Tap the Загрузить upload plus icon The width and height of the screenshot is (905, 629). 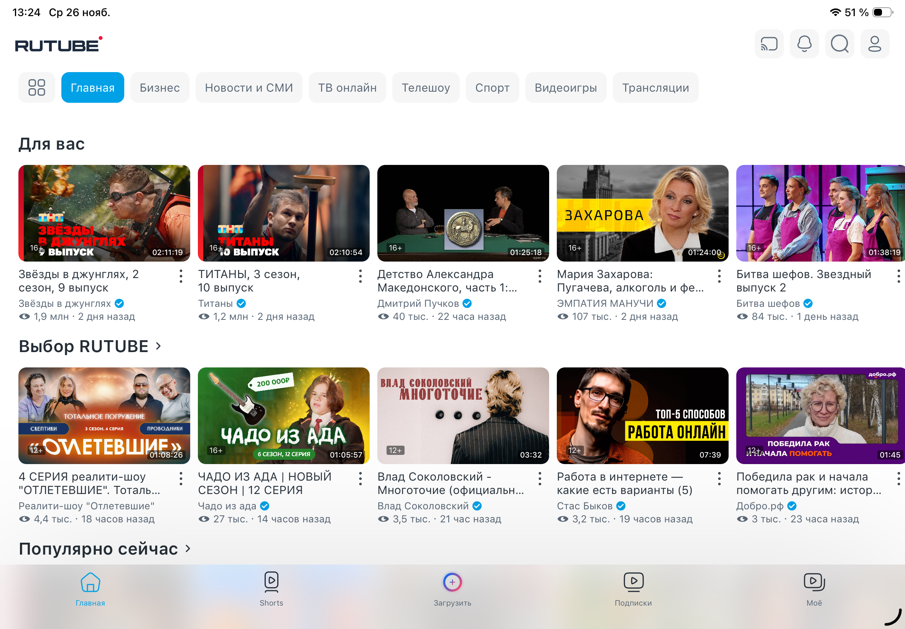click(452, 583)
